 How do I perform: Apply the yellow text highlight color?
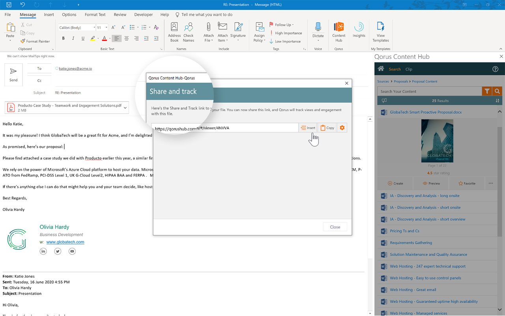pyautogui.click(x=93, y=38)
